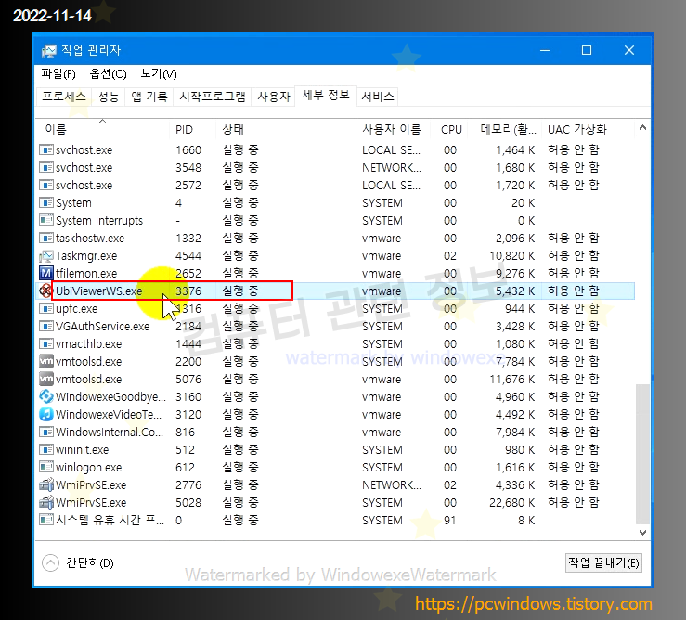Click the System process icon PID 4
Screen dimensions: 686x620
[45, 203]
